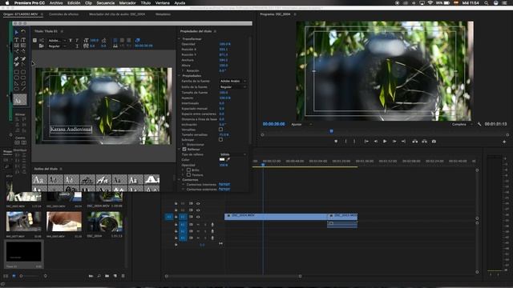Viewport: 513px width, 288px height.
Task: Select the Selection arrow tool in Titler
Action: tap(16, 32)
